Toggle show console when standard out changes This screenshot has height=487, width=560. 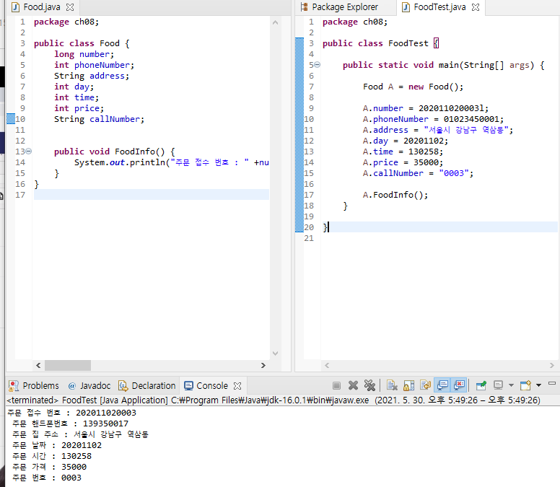coord(442,385)
